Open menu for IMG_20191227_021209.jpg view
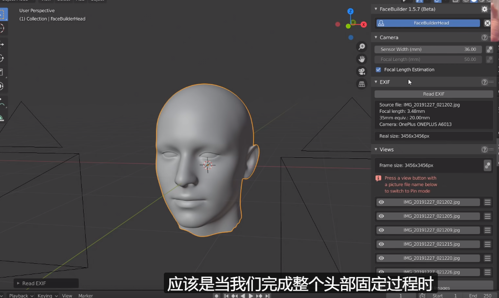The width and height of the screenshot is (499, 298). coord(488,230)
